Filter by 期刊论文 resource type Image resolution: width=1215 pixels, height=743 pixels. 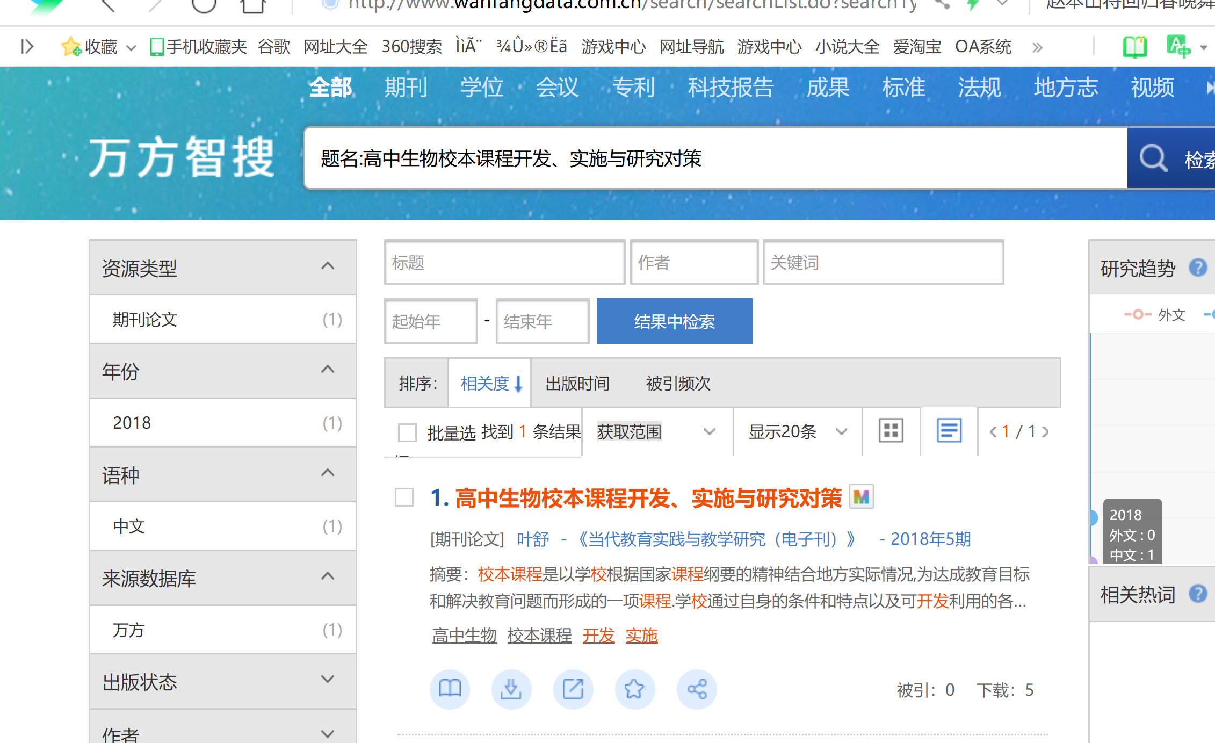click(x=223, y=320)
